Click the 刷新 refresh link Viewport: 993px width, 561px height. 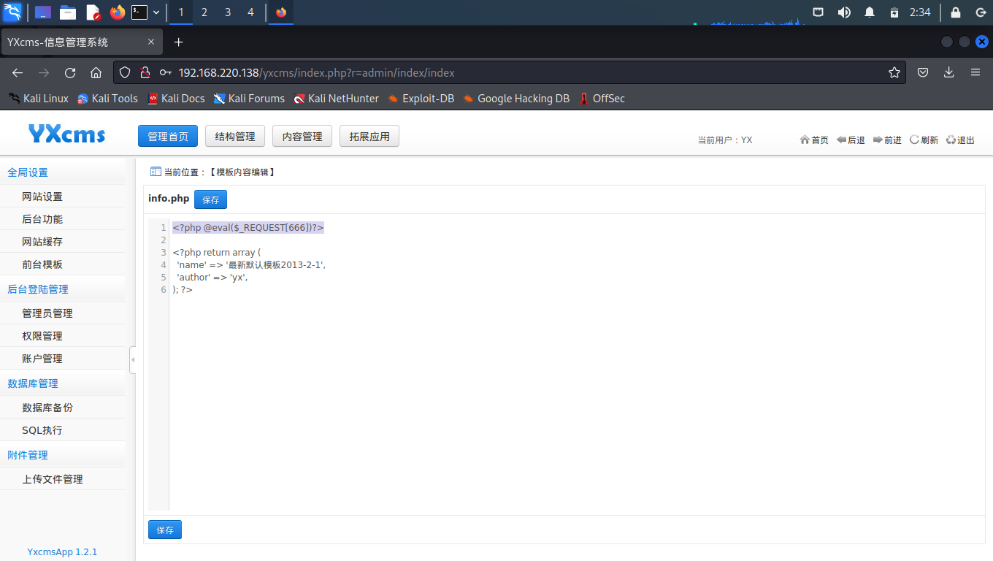924,140
